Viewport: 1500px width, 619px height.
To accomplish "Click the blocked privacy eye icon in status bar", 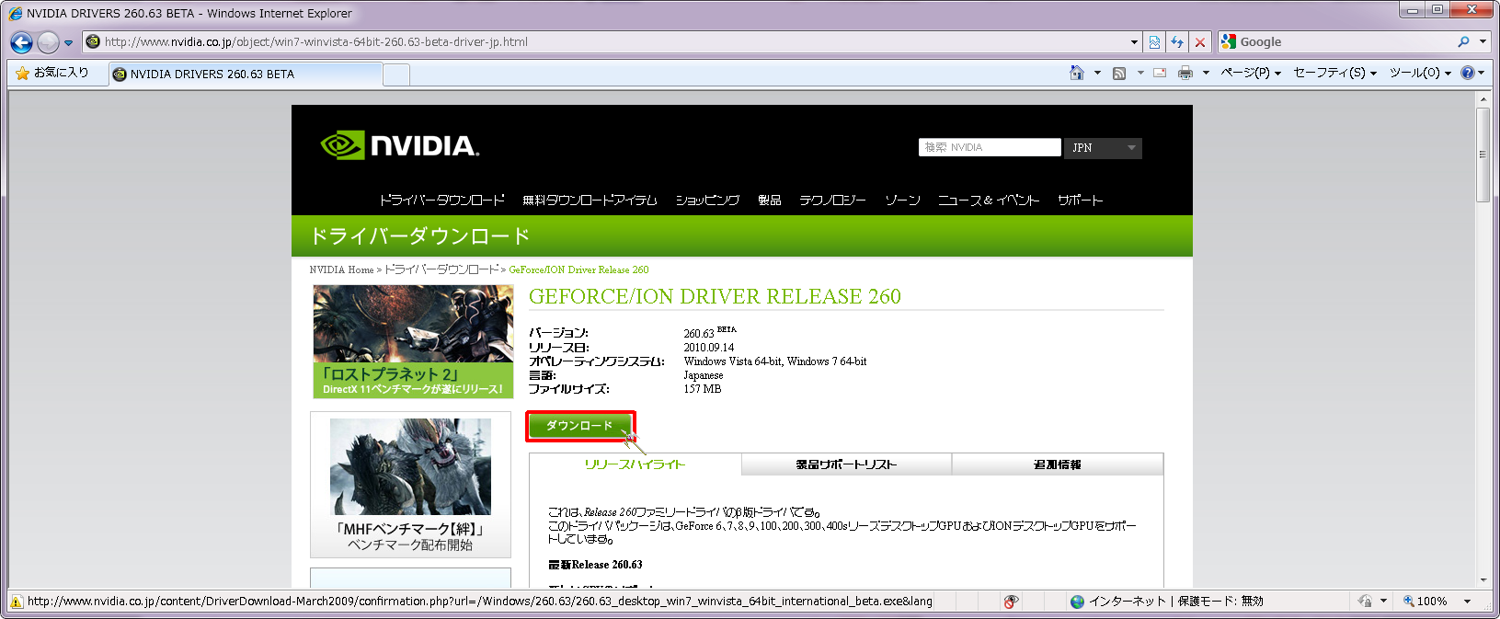I will [1011, 602].
